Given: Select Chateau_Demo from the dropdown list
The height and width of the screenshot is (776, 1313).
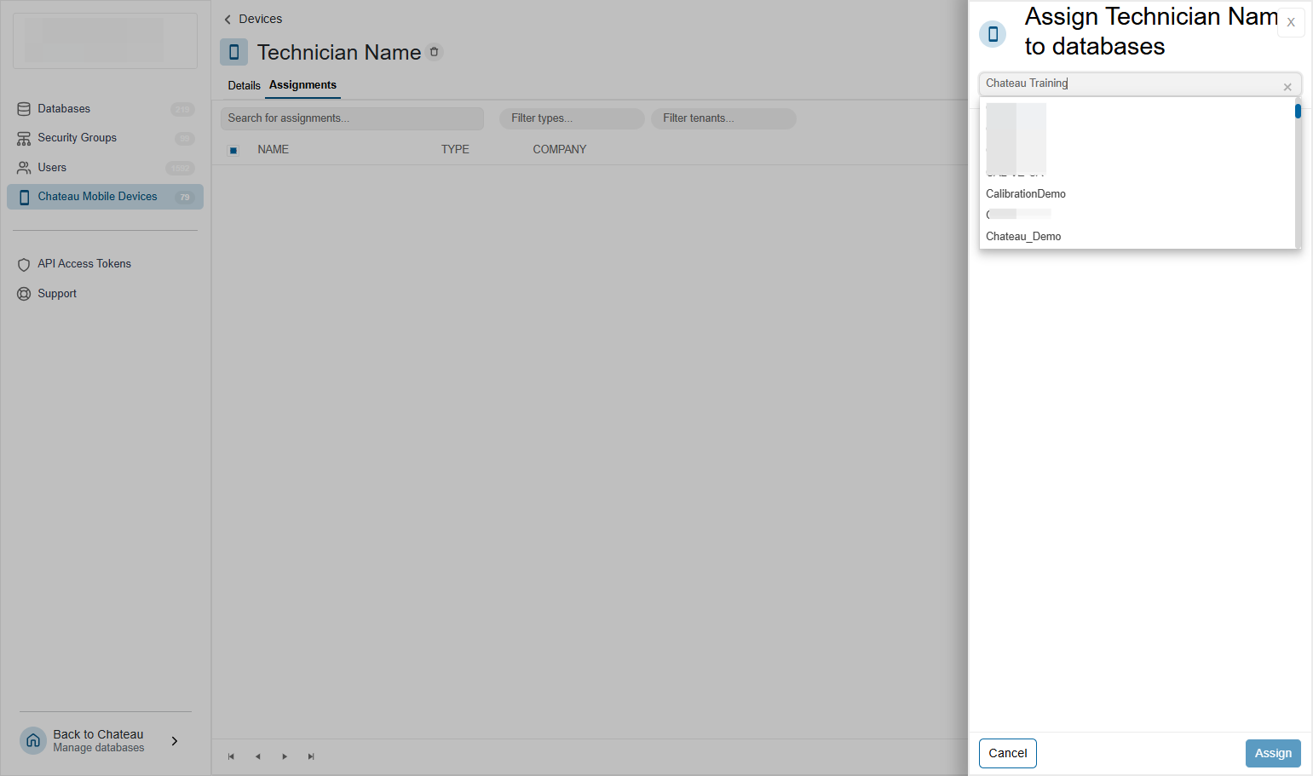Looking at the screenshot, I should click(1023, 237).
